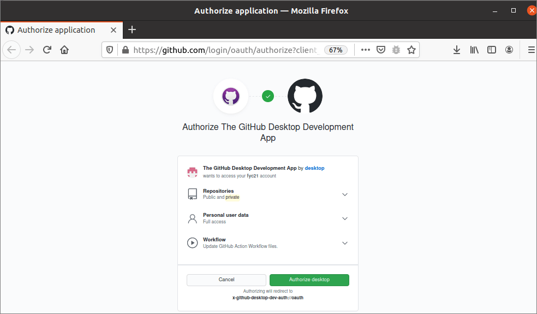The image size is (537, 314).
Task: Click the Firefox reload page icon
Action: coord(47,50)
